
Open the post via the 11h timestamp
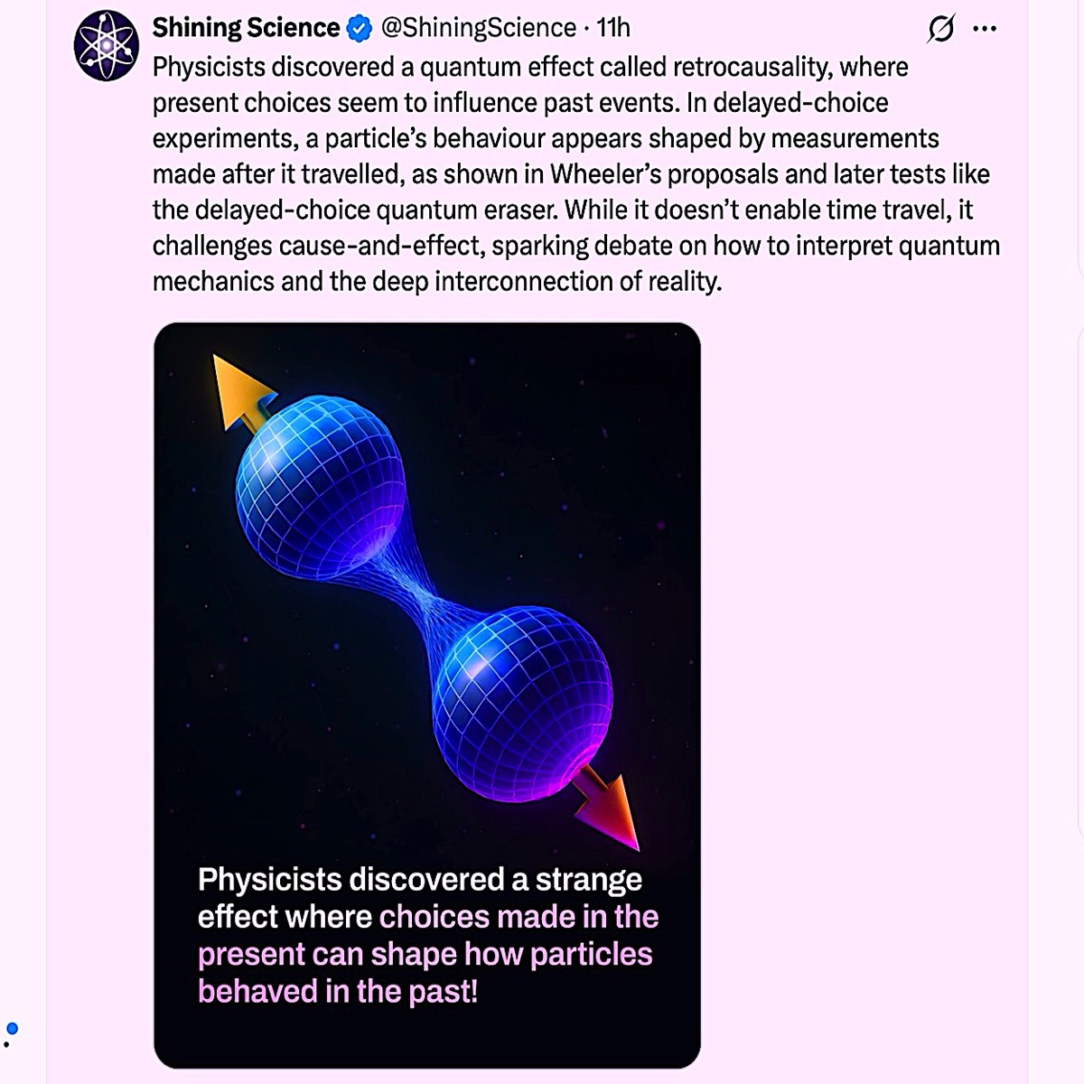(x=613, y=29)
